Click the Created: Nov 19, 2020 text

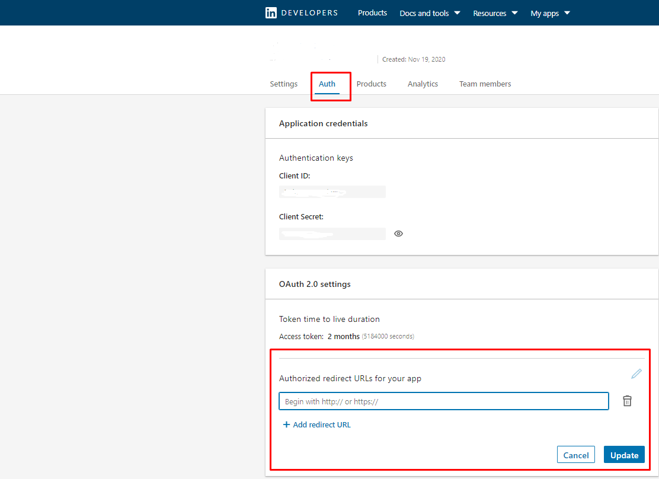point(414,59)
